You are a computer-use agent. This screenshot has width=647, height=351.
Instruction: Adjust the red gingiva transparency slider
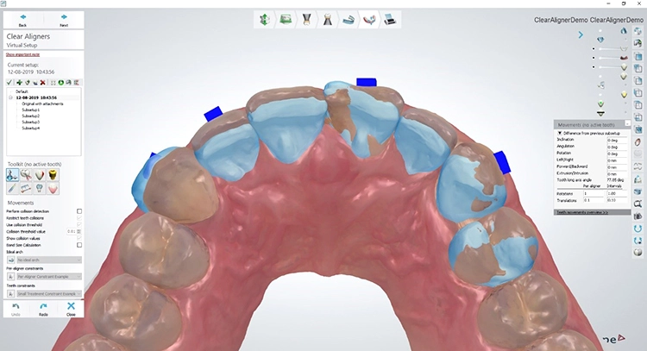610,58
